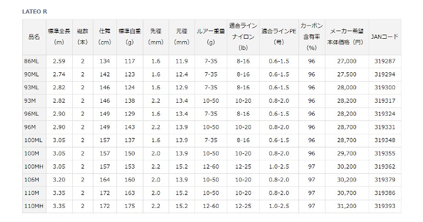Click the LATEO R heading

(35, 12)
